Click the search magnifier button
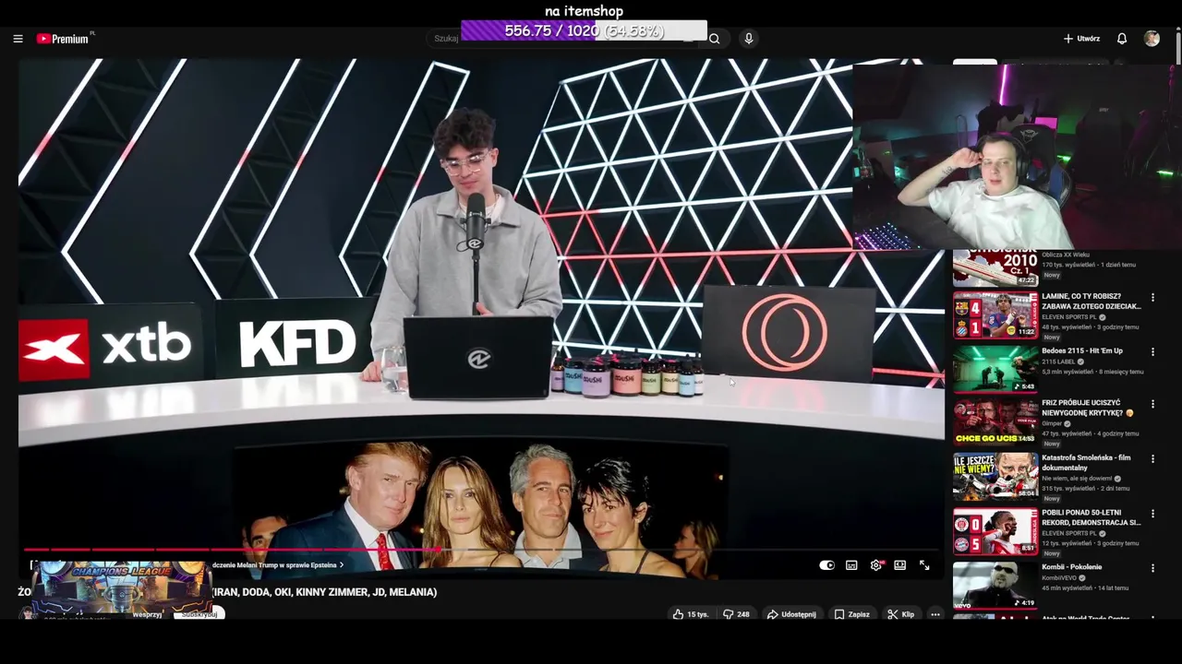Screen dimensions: 1182x664 714,39
